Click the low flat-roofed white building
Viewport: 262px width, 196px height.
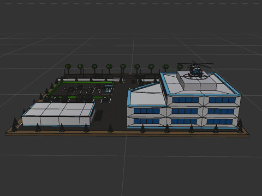point(58,114)
